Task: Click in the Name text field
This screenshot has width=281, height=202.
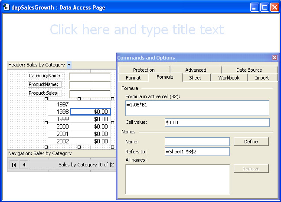Action: coord(197,142)
